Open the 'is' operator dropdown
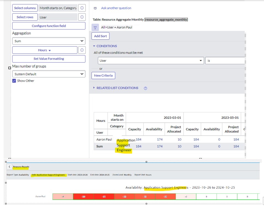Screen dimensions: 264x206 click(x=225, y=61)
